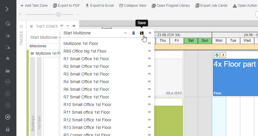
Task: Select the TAKT ZONES radio button
Action: click(x=31, y=26)
